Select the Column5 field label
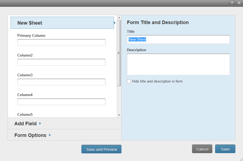243x161 pixels. [25, 114]
